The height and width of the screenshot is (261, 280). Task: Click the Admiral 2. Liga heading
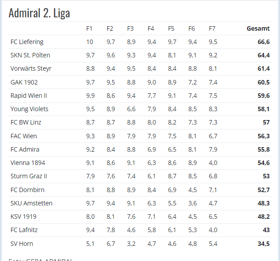[39, 13]
